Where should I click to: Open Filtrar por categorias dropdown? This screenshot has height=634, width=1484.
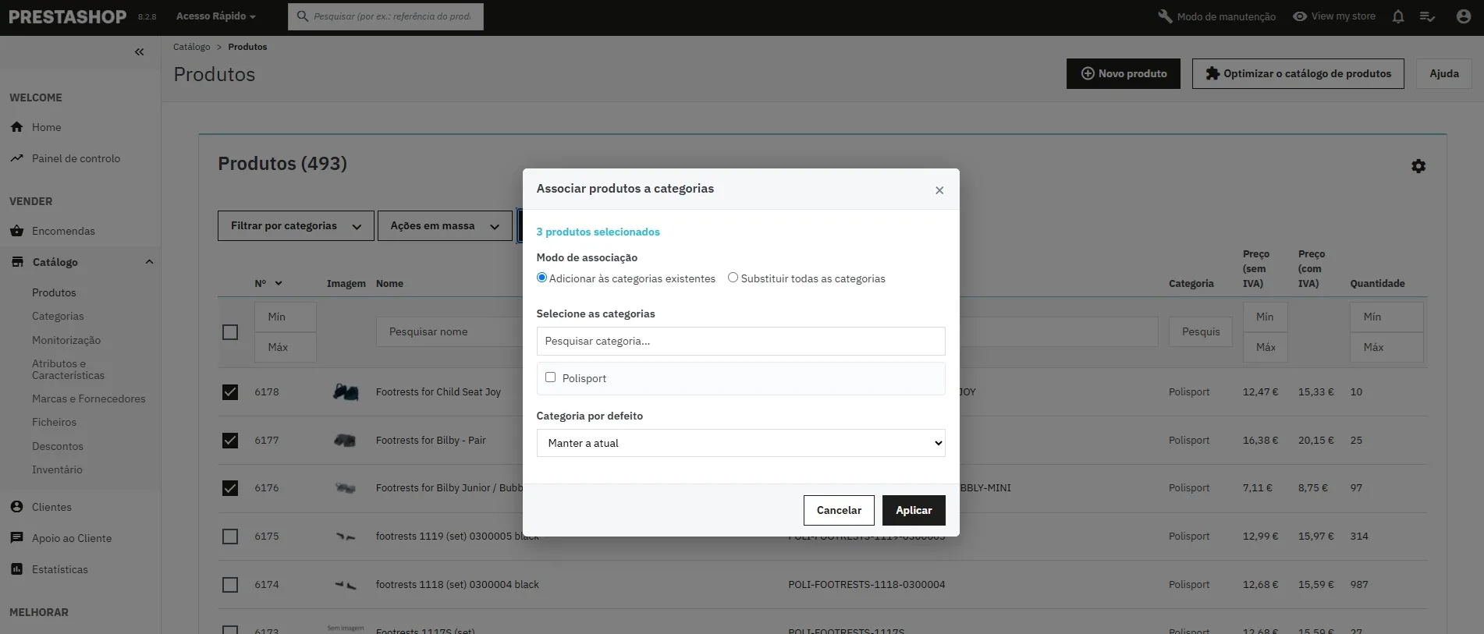296,225
